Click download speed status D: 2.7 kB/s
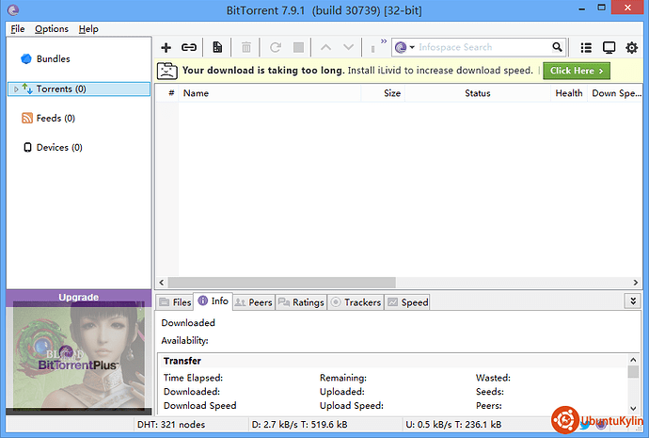 [x=299, y=425]
